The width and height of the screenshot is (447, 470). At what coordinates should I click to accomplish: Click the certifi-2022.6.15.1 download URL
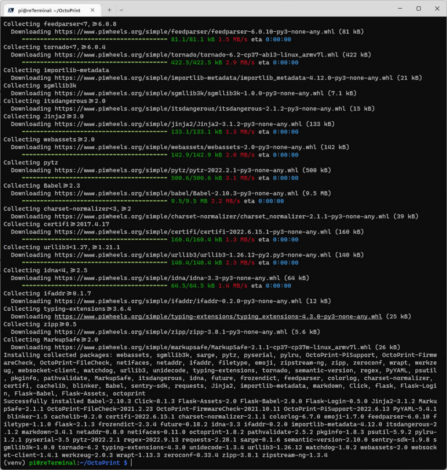pyautogui.click(x=193, y=232)
